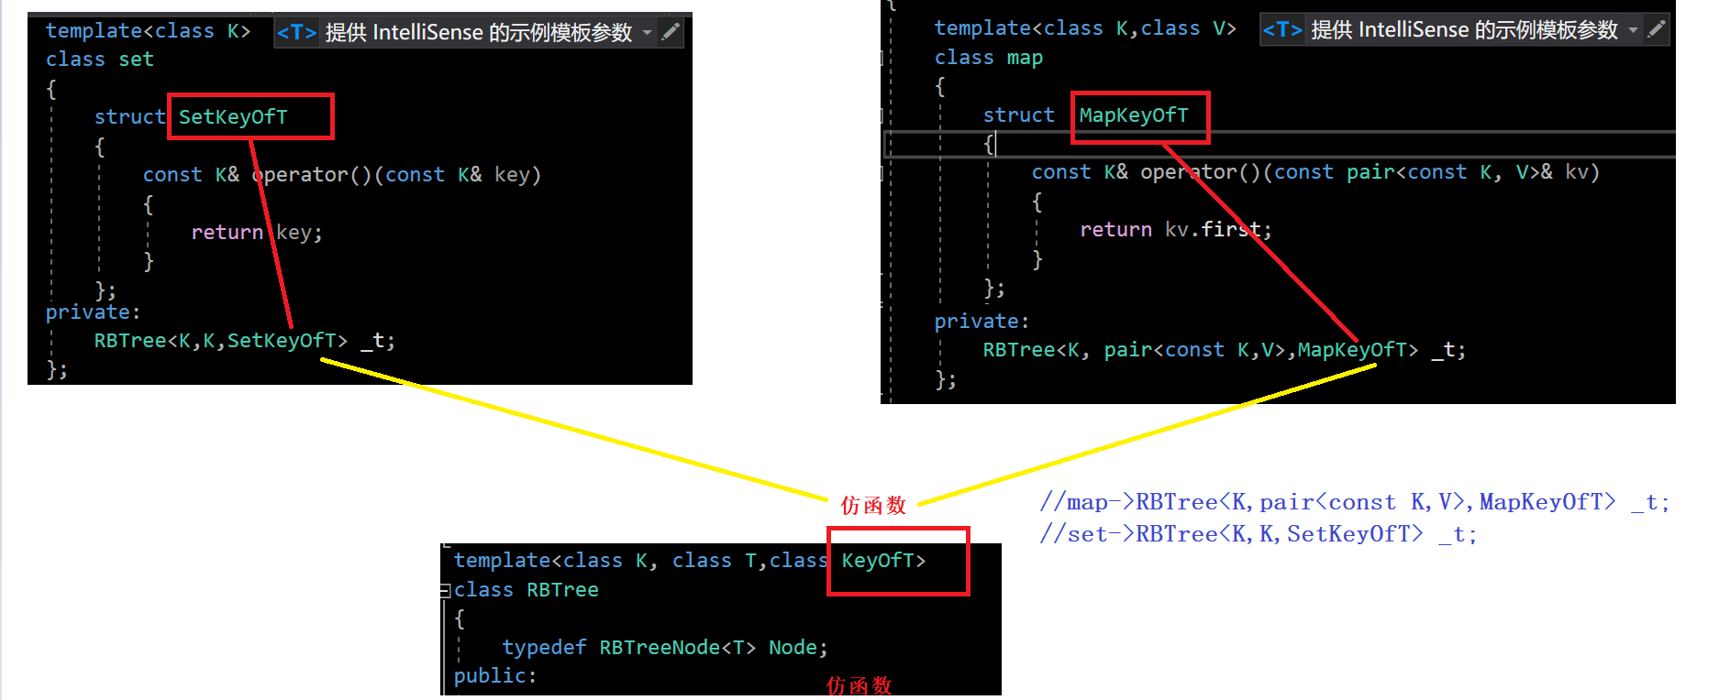Click the IntelliSense sample template text in set window
Viewport: 1719px width, 700px height.
[479, 33]
